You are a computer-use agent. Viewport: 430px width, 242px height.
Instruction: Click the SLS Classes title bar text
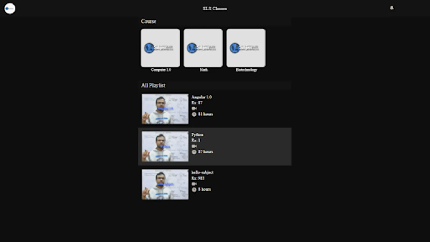tap(215, 8)
